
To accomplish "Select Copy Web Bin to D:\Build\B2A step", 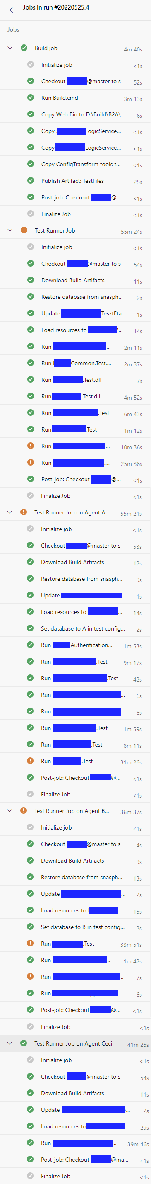I will coord(75,114).
